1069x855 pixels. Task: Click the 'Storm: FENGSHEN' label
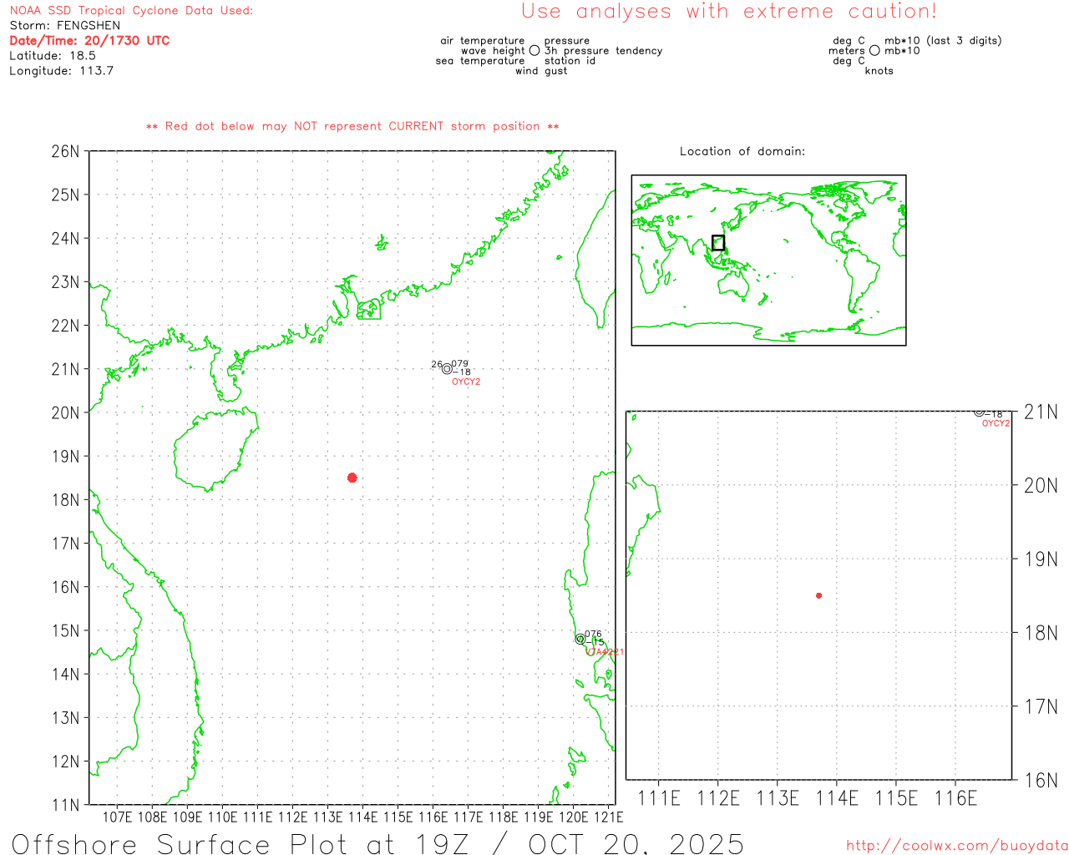(65, 25)
